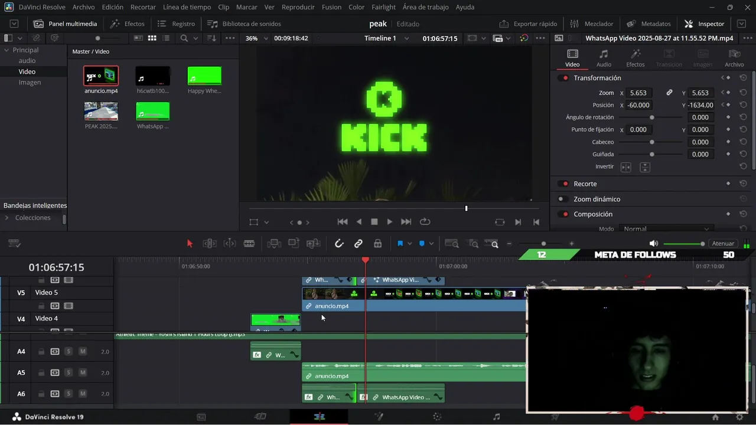Open flag color dropdown arrow

click(409, 244)
